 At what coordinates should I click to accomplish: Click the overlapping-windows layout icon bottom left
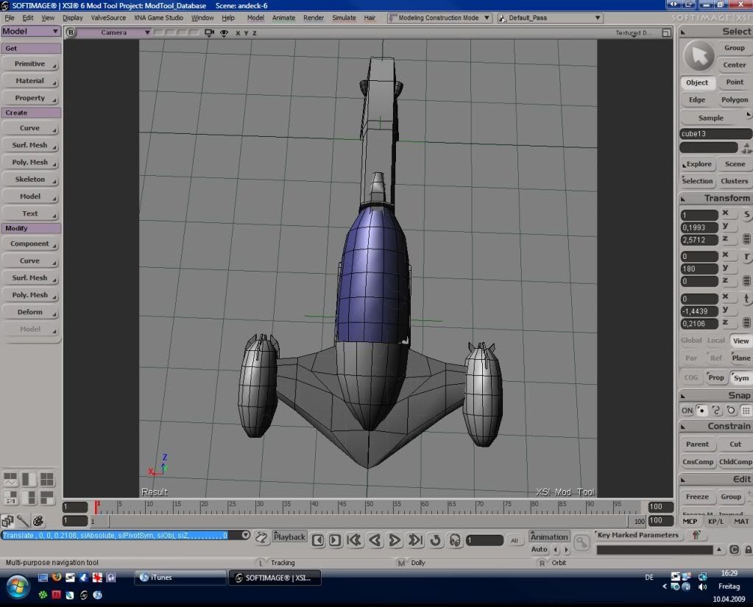pos(7,521)
